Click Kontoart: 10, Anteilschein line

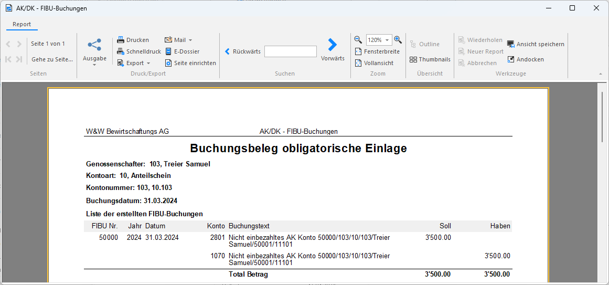click(x=128, y=176)
